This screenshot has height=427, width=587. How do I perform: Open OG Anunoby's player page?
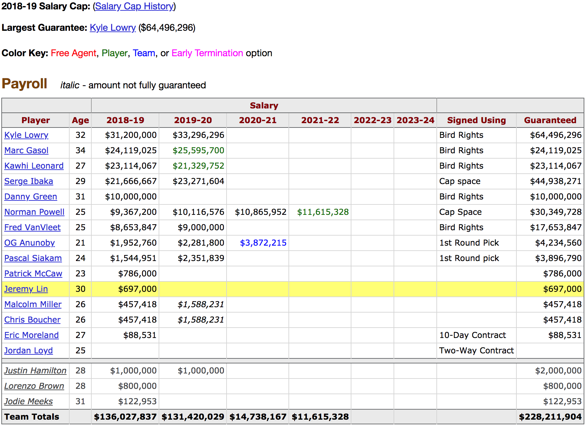[29, 243]
